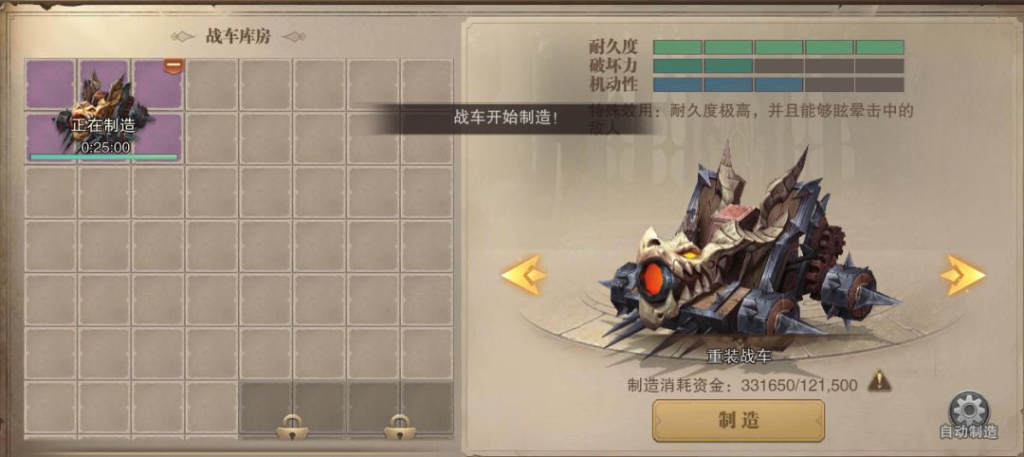Dismiss the 战车开始制造! notification banner

point(506,119)
